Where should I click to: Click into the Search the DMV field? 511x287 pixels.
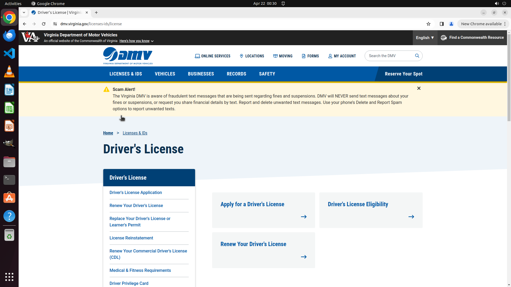[x=389, y=56]
